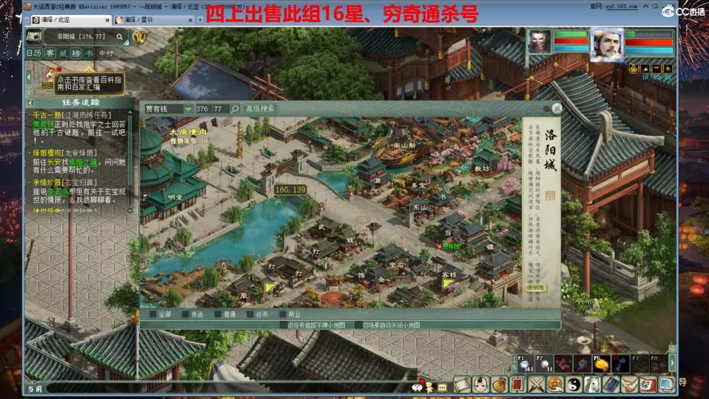This screenshot has height=399, width=709.
Task: Toggle the 普通 filter checkbox
Action: tap(217, 314)
